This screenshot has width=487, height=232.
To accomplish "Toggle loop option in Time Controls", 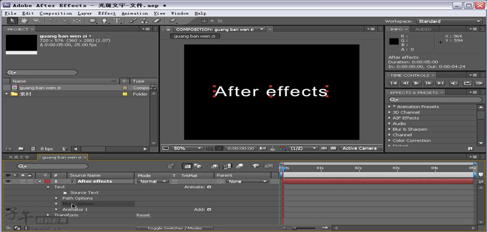I will click(467, 84).
